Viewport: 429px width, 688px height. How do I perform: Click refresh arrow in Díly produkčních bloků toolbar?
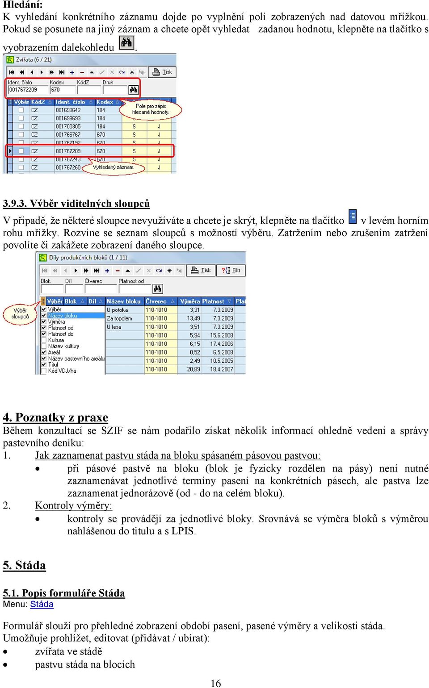pyautogui.click(x=159, y=271)
